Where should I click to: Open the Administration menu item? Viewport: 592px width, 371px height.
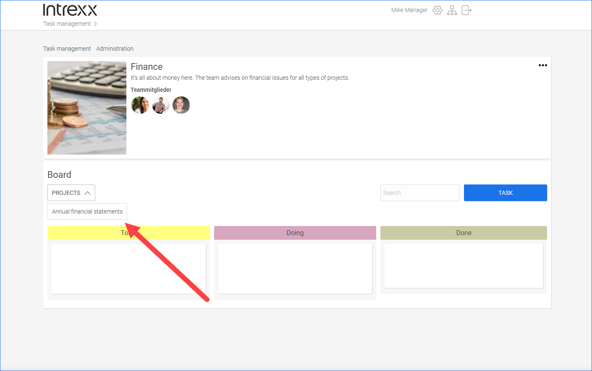115,49
